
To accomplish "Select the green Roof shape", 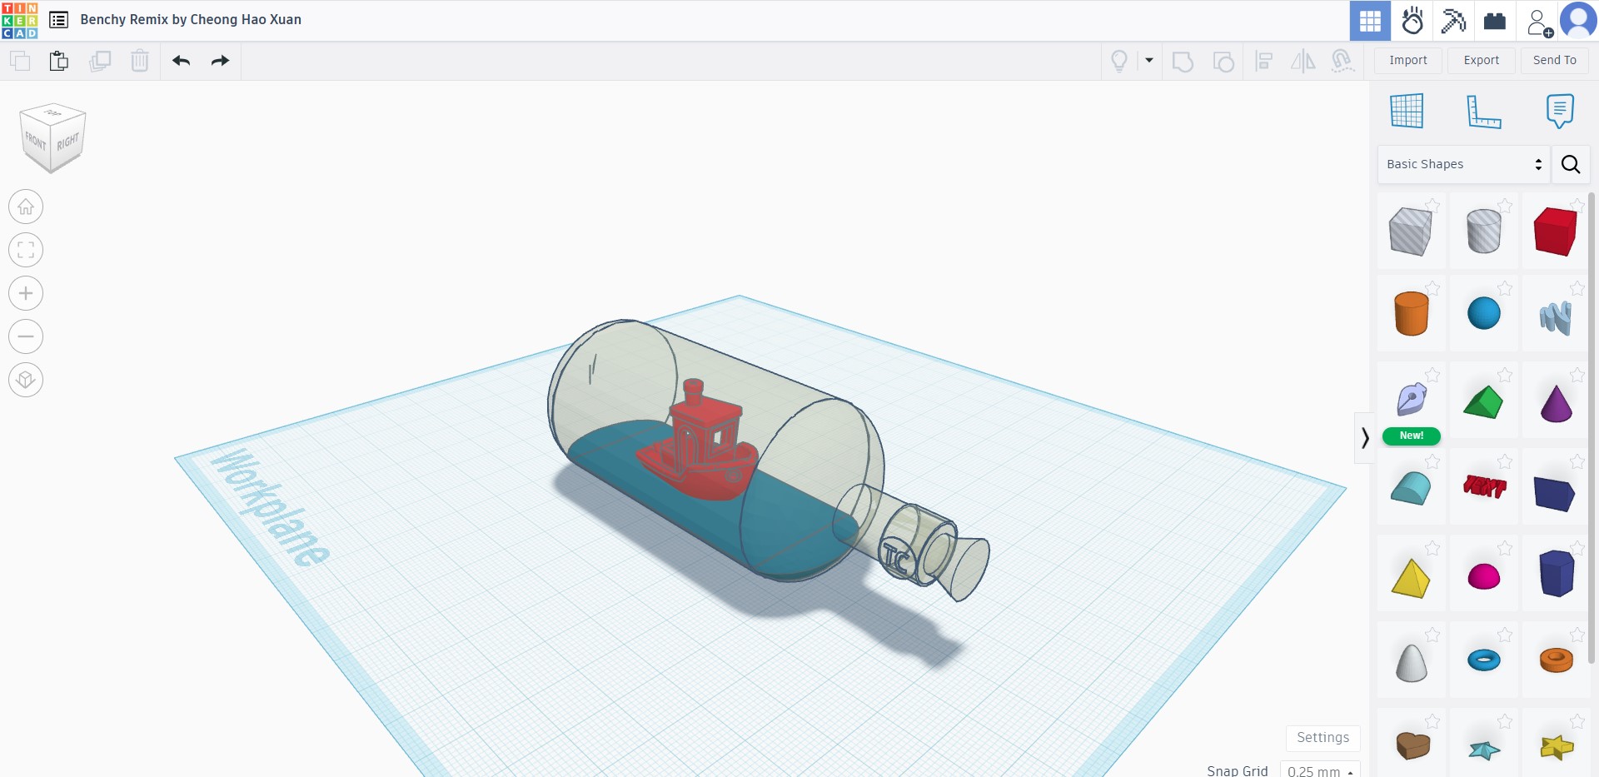I will [x=1483, y=401].
